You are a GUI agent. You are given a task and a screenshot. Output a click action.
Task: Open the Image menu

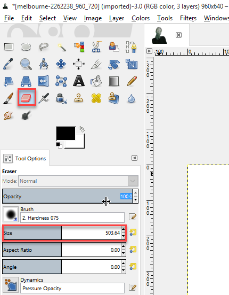tap(93, 18)
